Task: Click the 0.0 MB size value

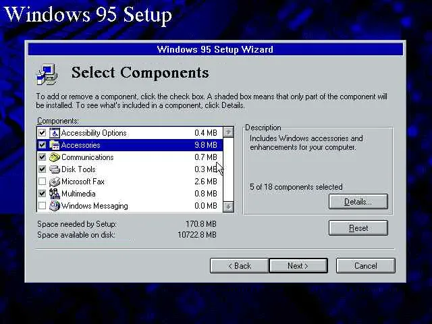Action: tap(206, 206)
